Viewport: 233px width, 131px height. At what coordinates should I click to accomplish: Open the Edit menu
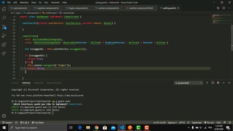(15, 3)
